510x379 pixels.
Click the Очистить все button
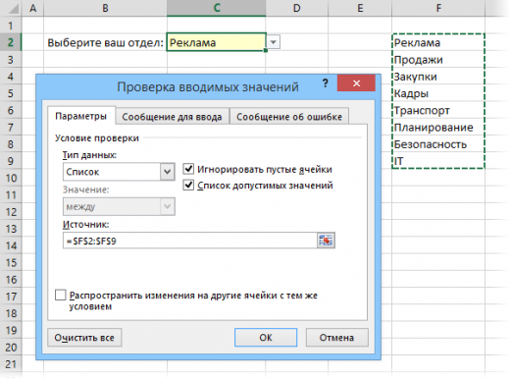pos(84,338)
